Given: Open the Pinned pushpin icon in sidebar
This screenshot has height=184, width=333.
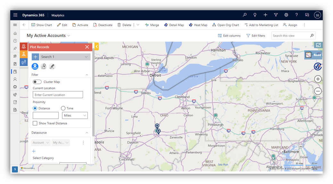Looking at the screenshot, I should click(15, 49).
